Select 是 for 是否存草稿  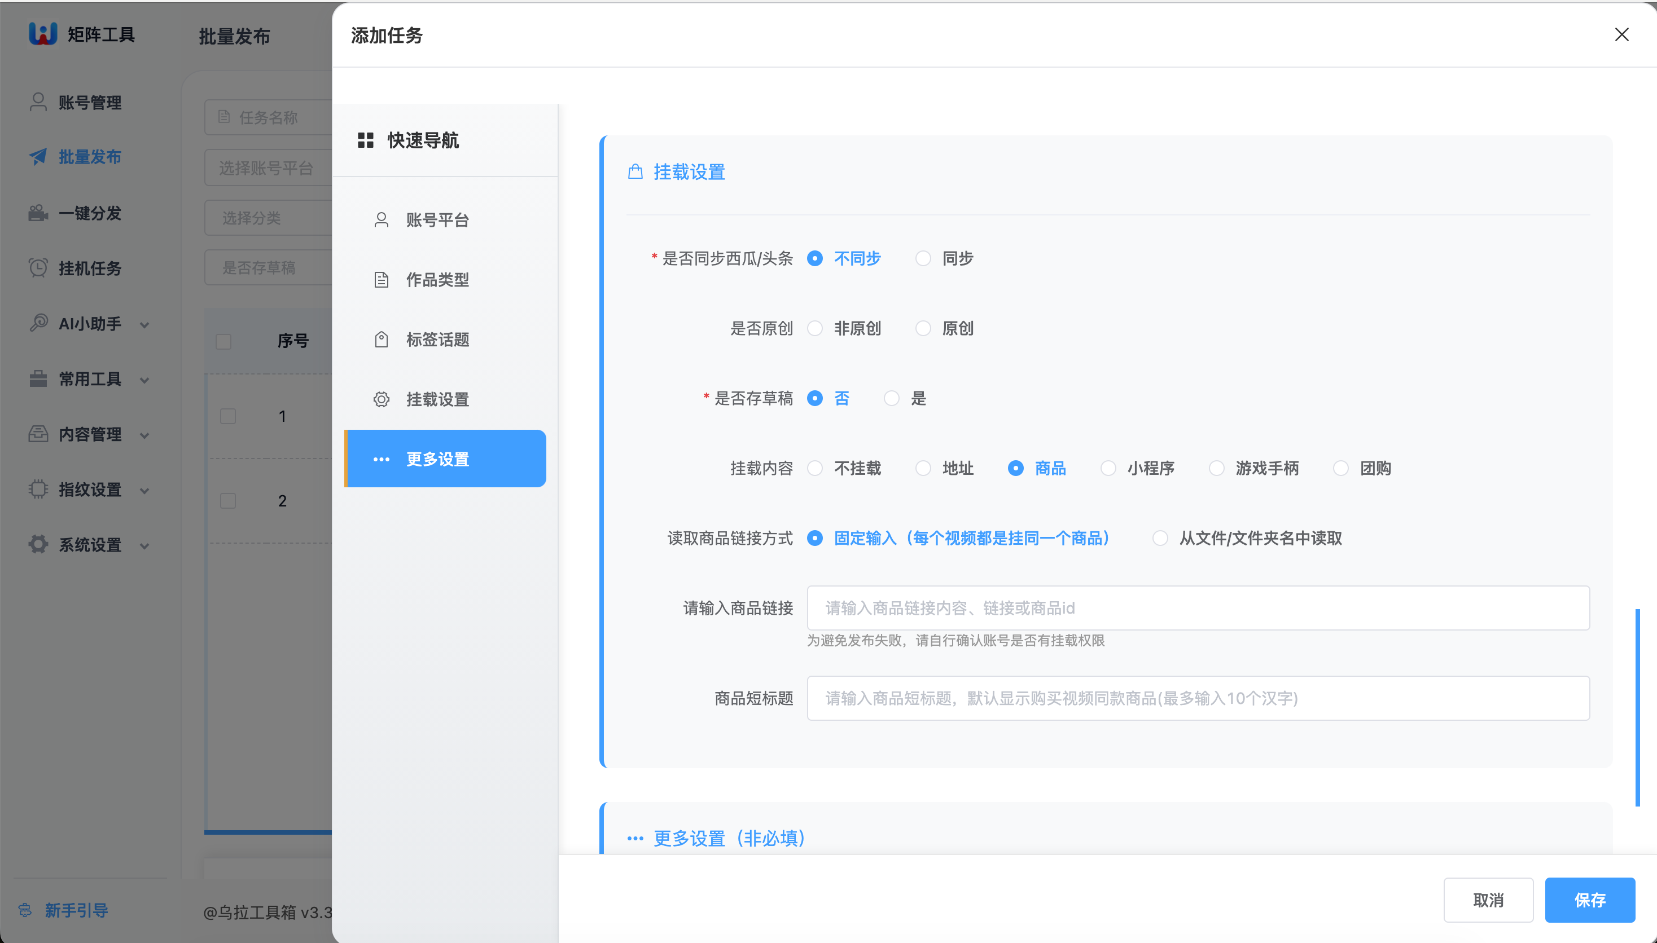pos(905,398)
